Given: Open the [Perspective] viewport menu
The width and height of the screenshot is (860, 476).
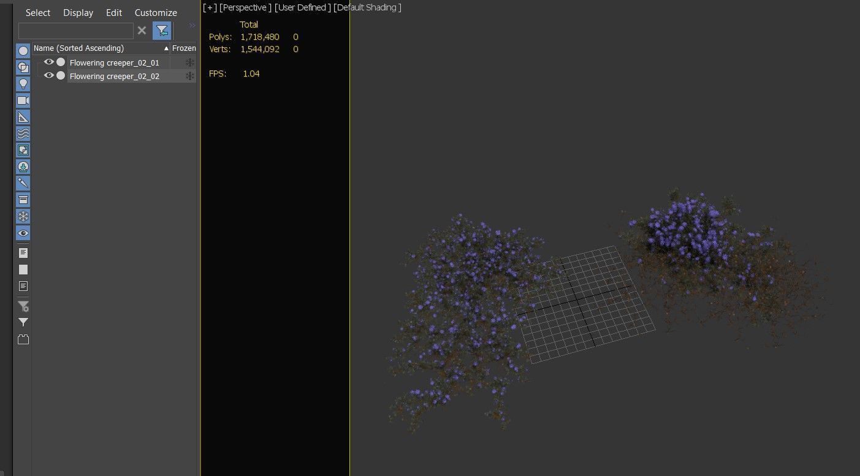Looking at the screenshot, I should 245,7.
